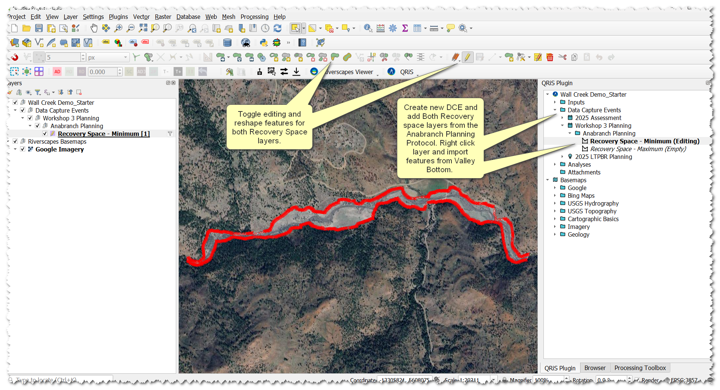Viewport: 720px width, 390px height.
Task: Click the Toggle Editing pencil icon
Action: pos(467,57)
